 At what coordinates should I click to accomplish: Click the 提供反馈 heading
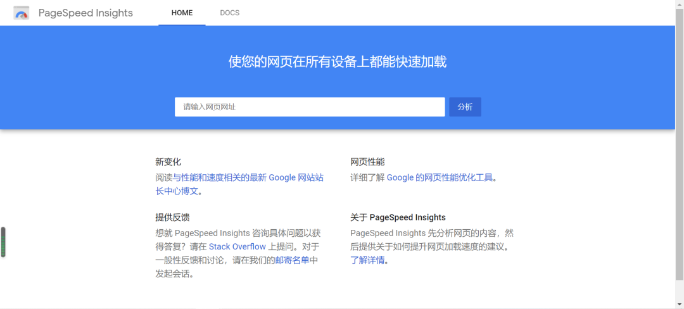(172, 217)
